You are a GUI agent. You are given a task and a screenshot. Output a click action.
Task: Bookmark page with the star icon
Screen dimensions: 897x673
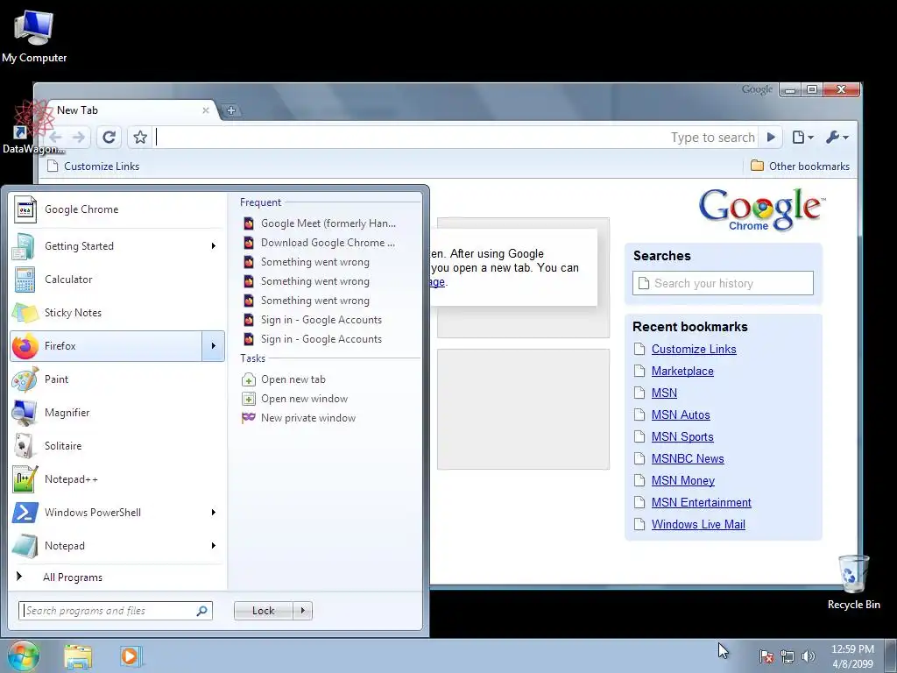(139, 138)
